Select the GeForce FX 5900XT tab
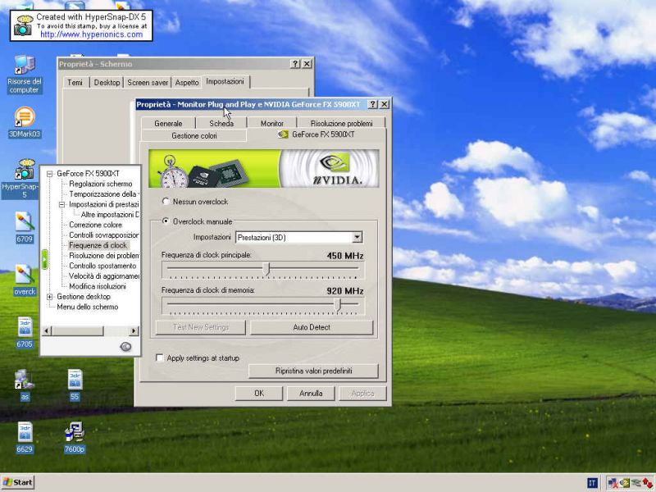 [x=317, y=134]
